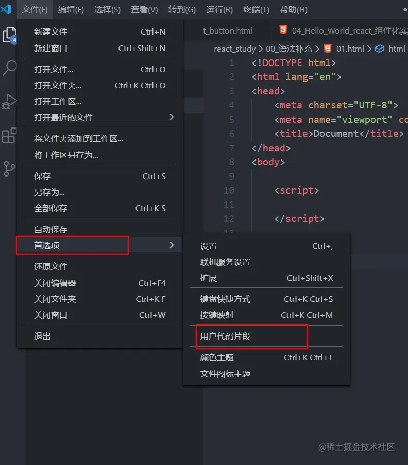
Task: Click the <body> tag code line
Action: click(268, 162)
